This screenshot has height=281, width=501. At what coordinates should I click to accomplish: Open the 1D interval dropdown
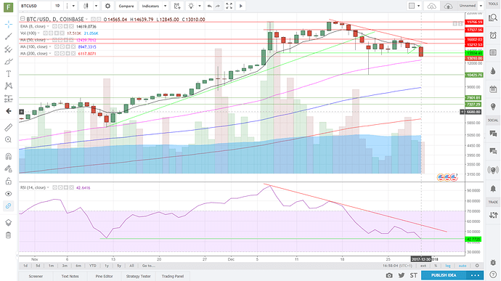57,6
